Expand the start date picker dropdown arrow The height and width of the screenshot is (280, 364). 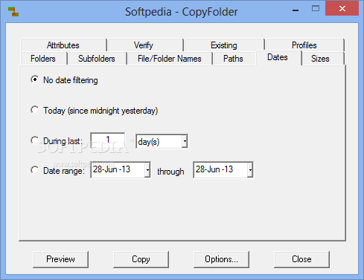coord(147,170)
